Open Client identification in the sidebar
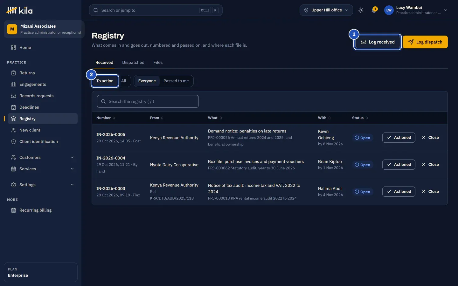 pos(43,142)
